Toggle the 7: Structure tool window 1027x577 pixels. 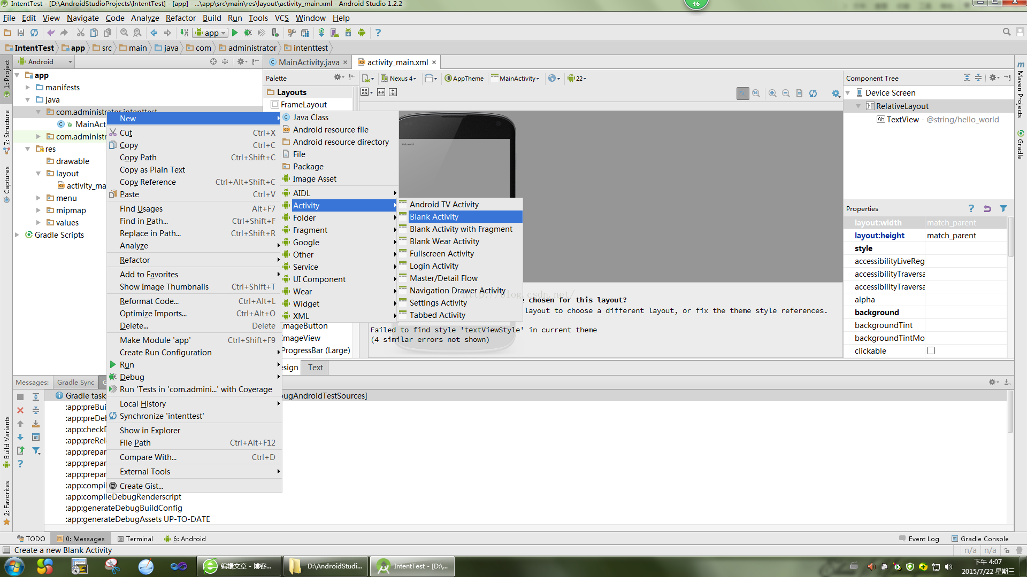tap(6, 132)
